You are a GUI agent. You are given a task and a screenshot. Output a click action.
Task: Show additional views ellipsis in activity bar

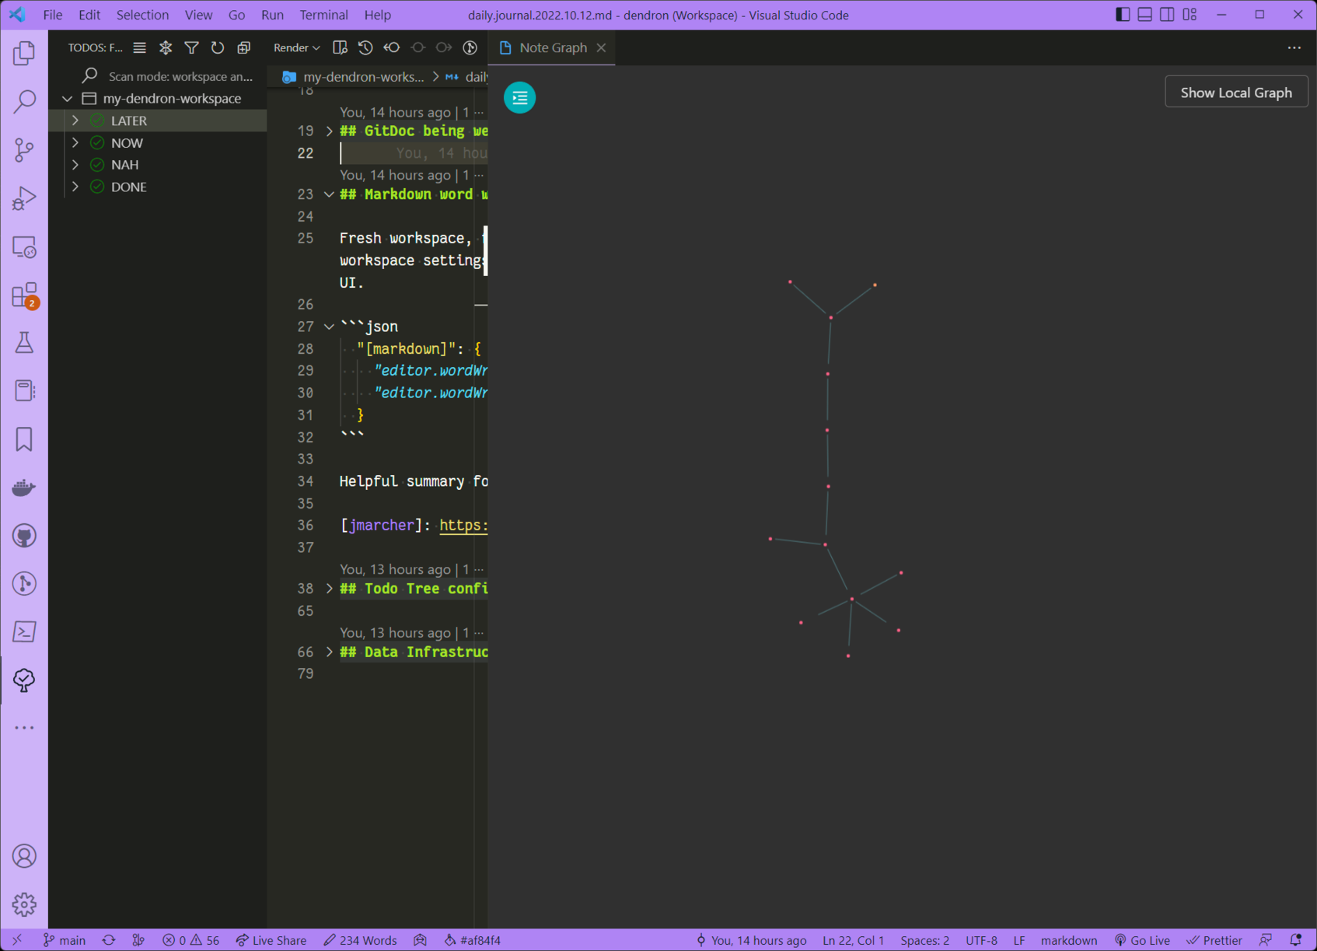pos(24,728)
